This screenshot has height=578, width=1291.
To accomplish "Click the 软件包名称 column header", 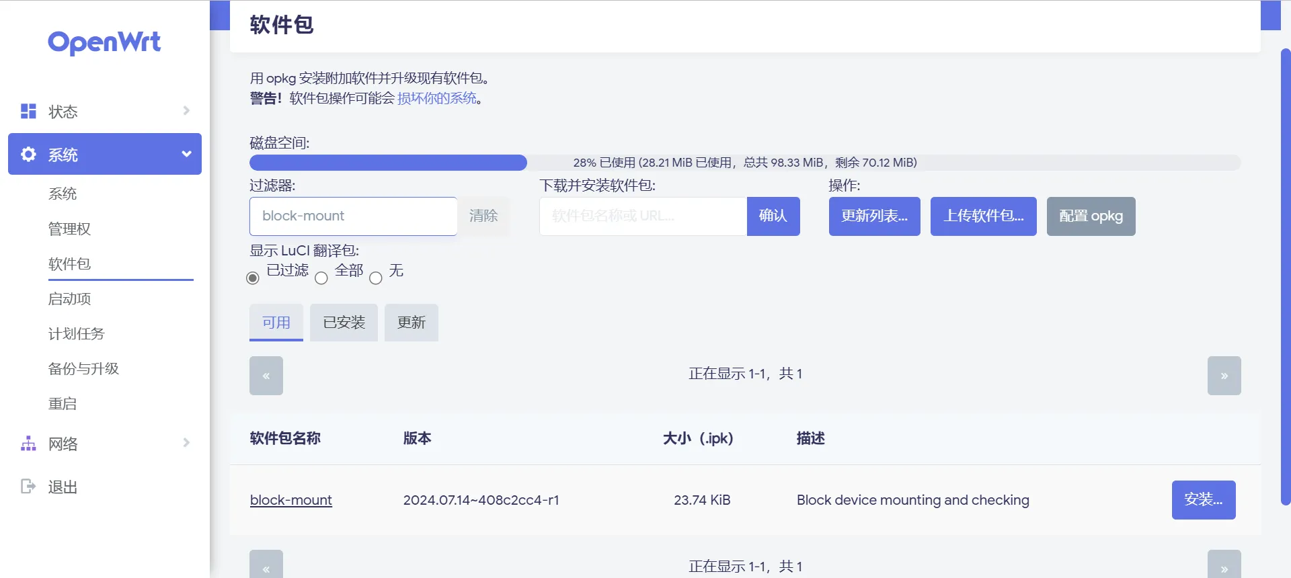I will pyautogui.click(x=285, y=438).
